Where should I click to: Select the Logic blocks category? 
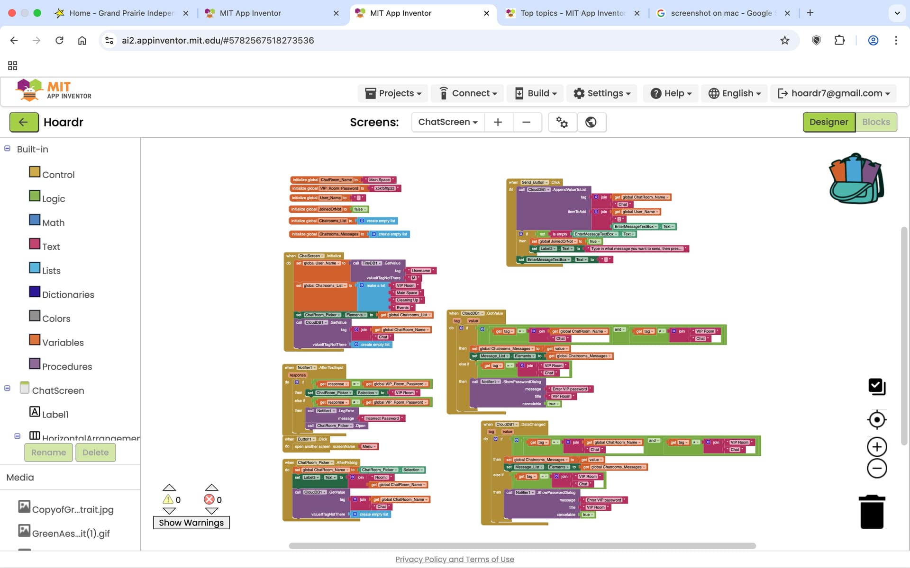pos(47,198)
